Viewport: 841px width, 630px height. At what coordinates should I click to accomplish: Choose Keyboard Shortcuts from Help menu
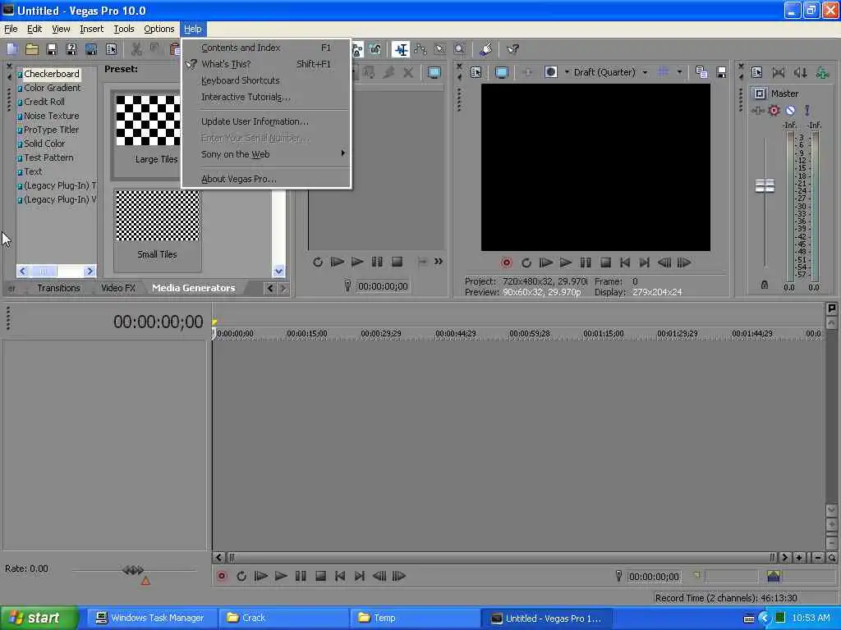coord(266,80)
